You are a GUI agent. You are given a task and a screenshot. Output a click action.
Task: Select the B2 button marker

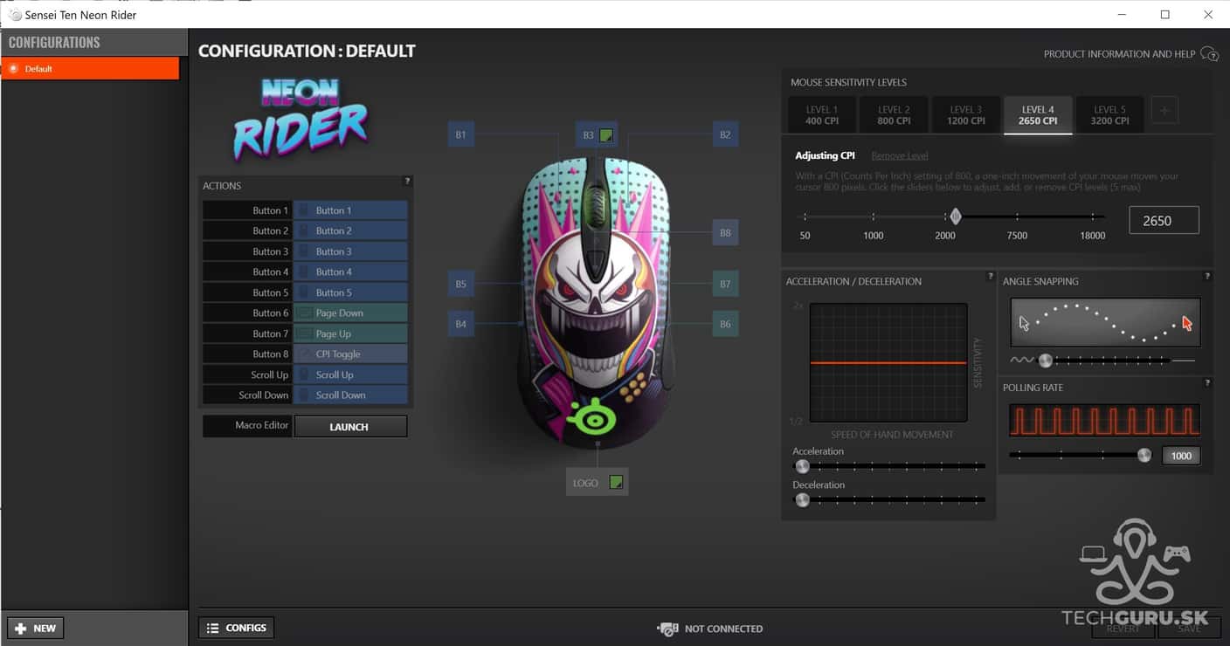(725, 134)
